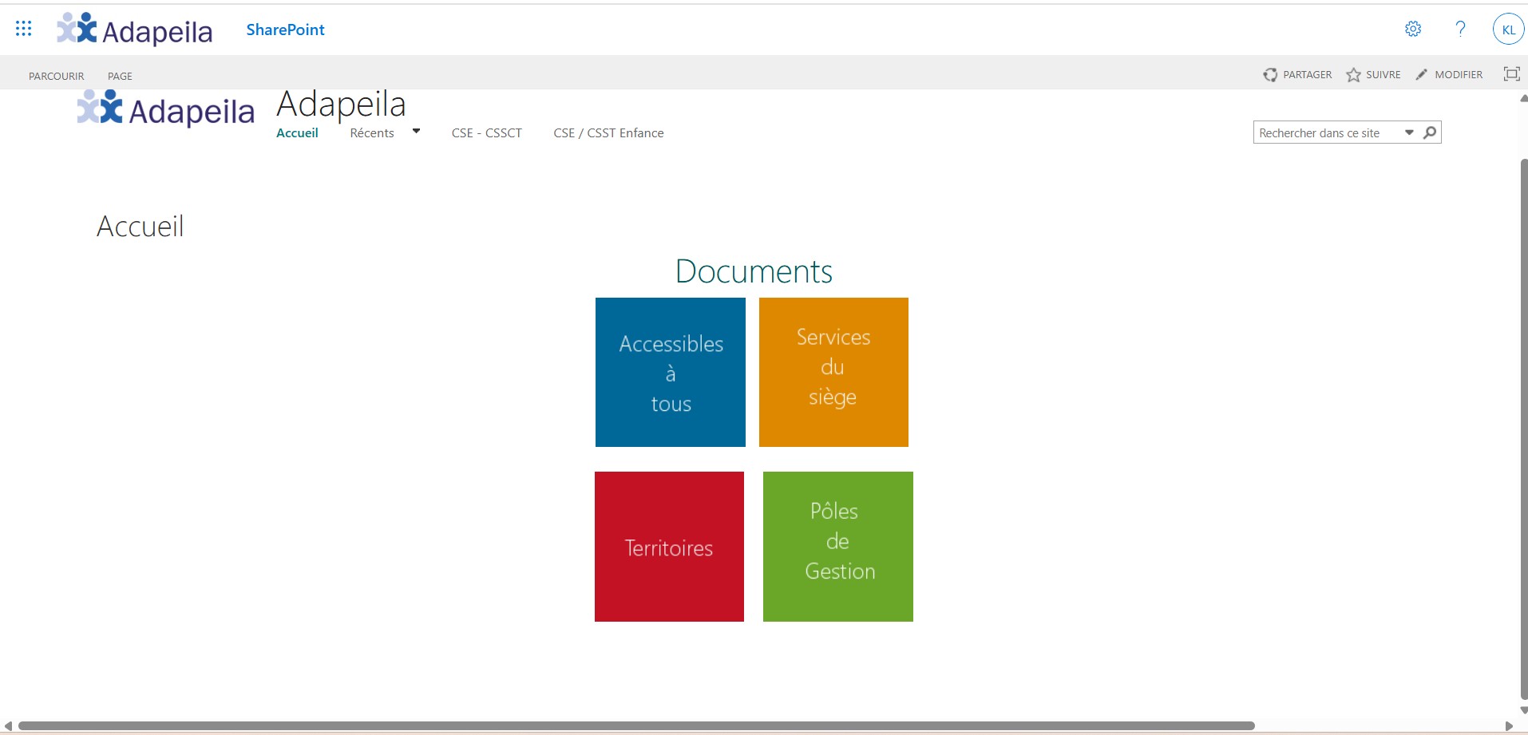Image resolution: width=1528 pixels, height=735 pixels.
Task: Open the Pôles de Gestion tile
Action: point(838,547)
